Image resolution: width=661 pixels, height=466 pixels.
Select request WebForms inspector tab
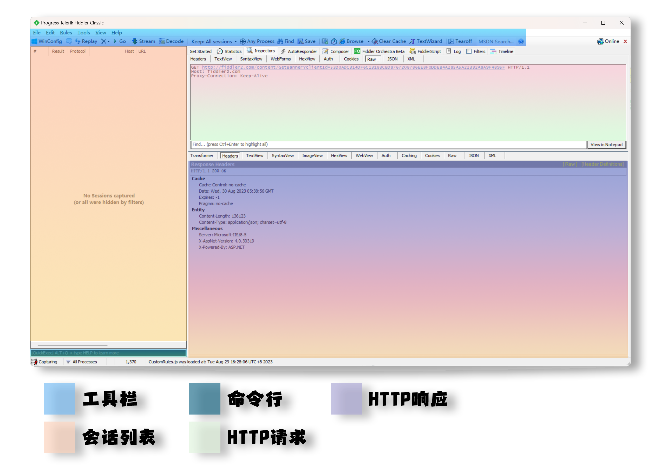(x=280, y=59)
